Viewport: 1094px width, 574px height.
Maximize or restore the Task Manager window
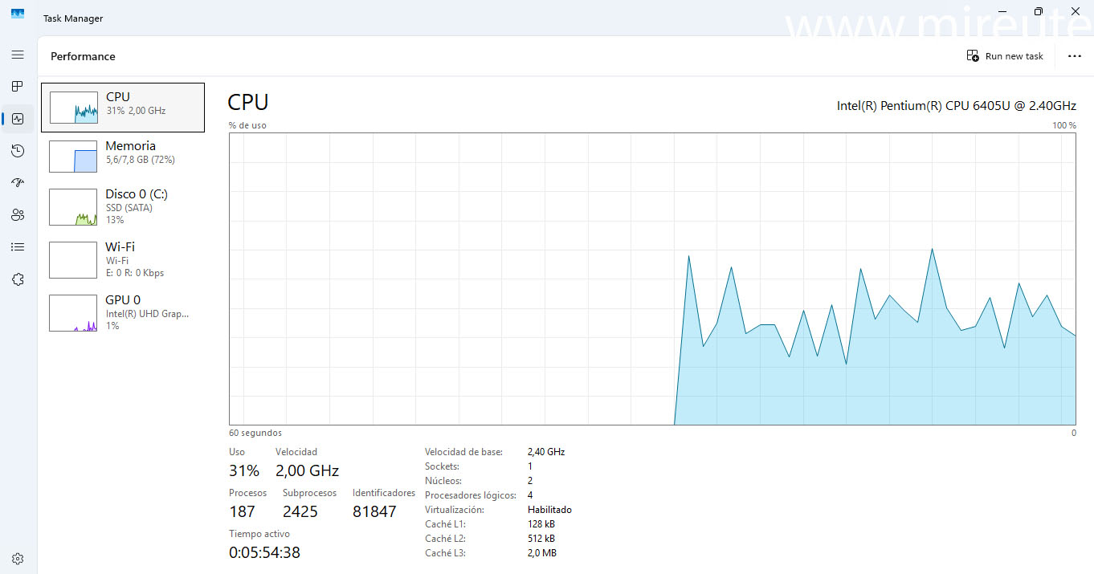[1039, 11]
